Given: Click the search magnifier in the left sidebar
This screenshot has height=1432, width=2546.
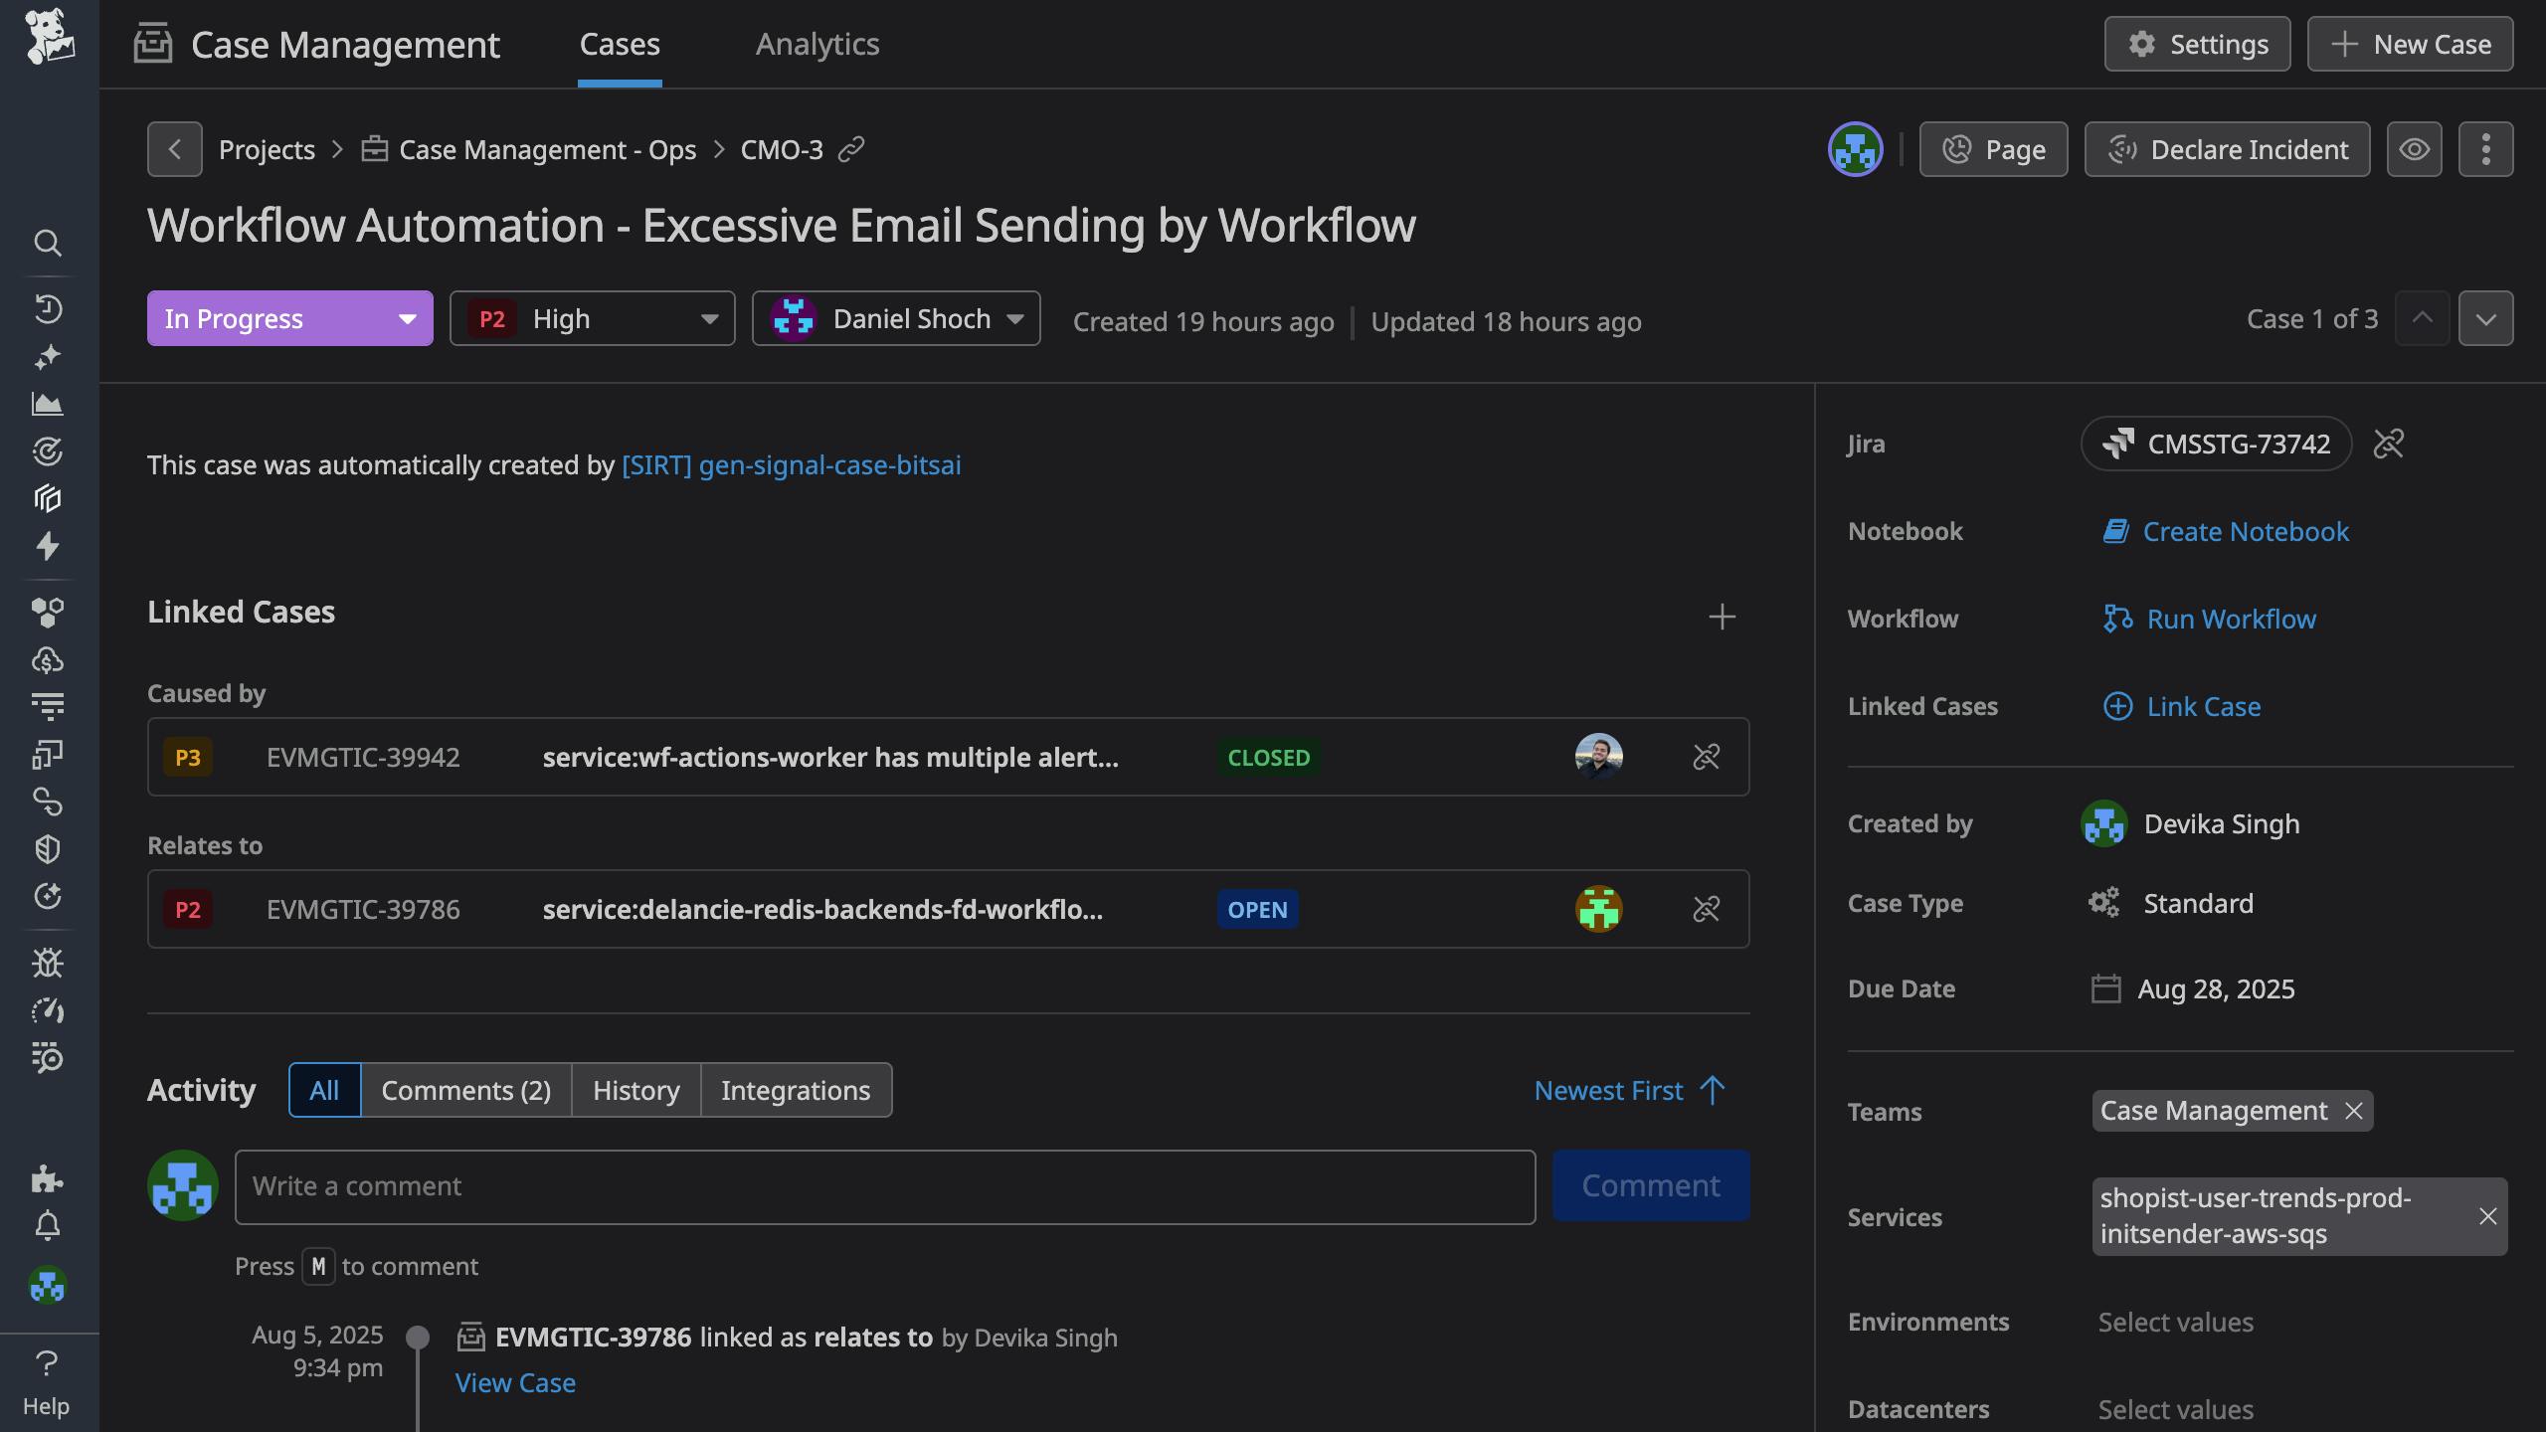Looking at the screenshot, I should [48, 244].
